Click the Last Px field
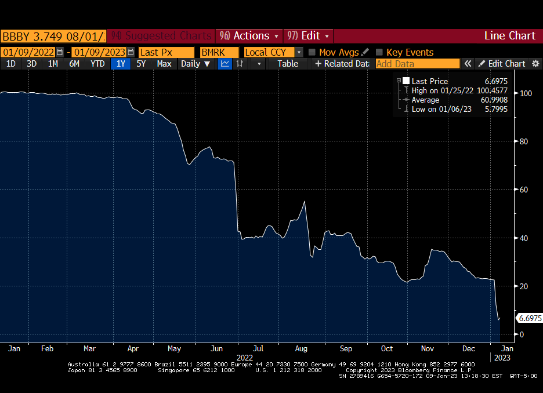The height and width of the screenshot is (393, 543). pos(166,52)
